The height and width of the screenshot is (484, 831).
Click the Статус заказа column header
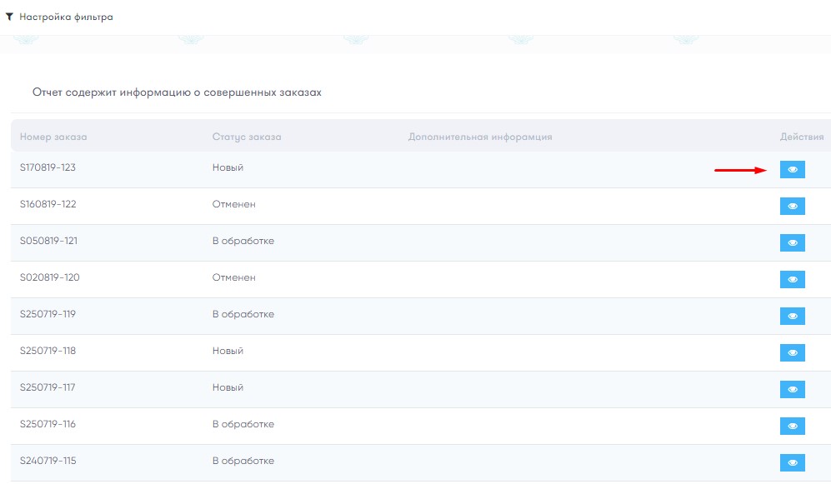point(247,137)
